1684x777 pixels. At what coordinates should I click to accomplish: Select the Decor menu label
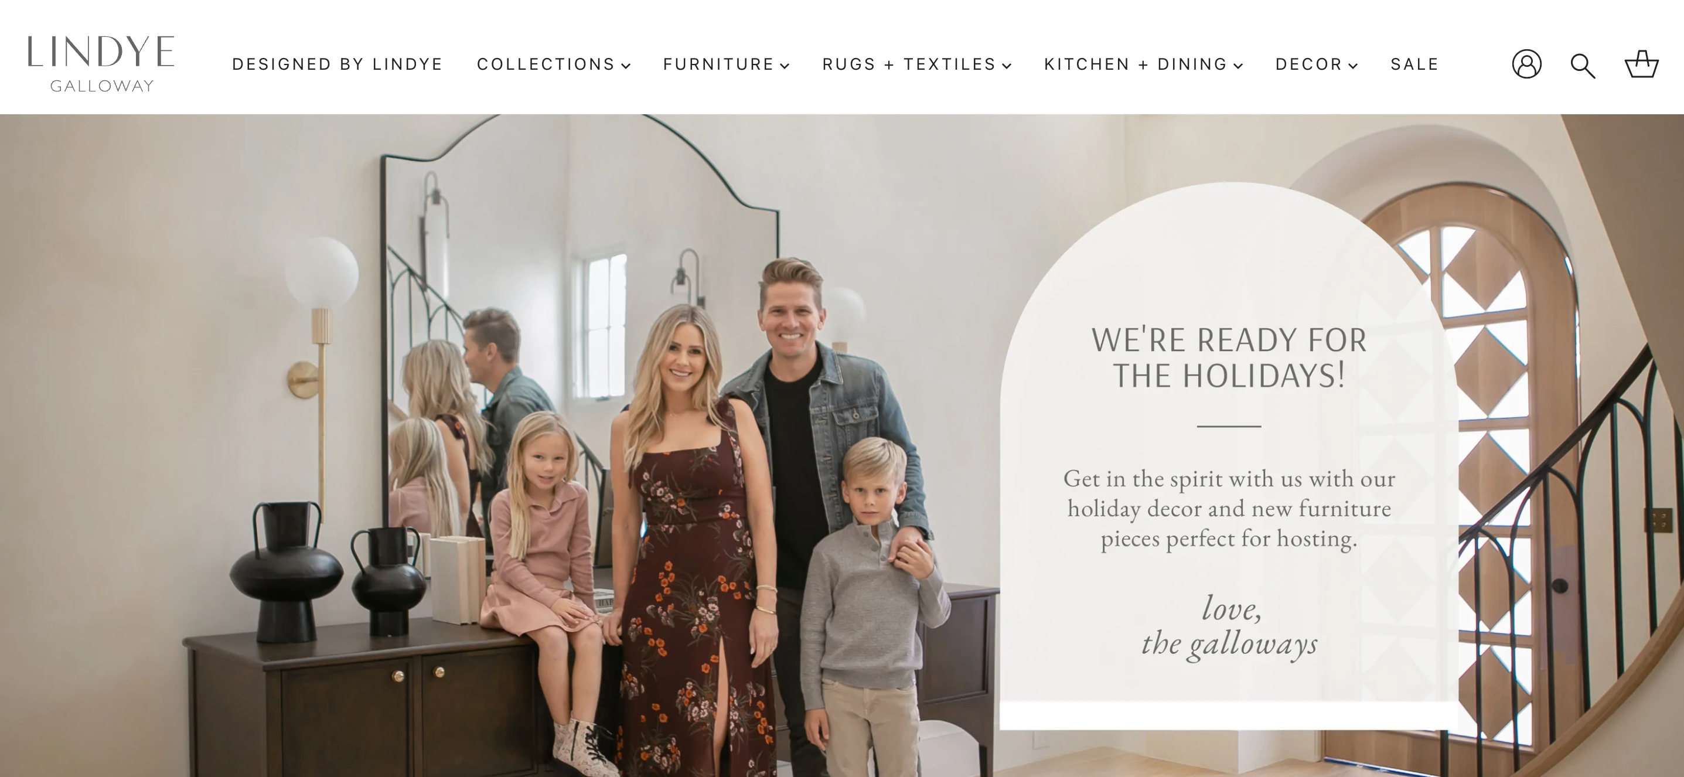(x=1309, y=64)
